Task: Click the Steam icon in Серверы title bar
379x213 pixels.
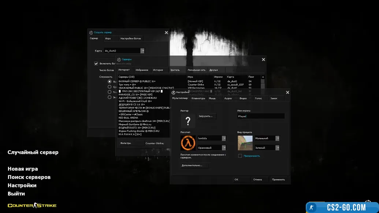Action: coord(119,59)
